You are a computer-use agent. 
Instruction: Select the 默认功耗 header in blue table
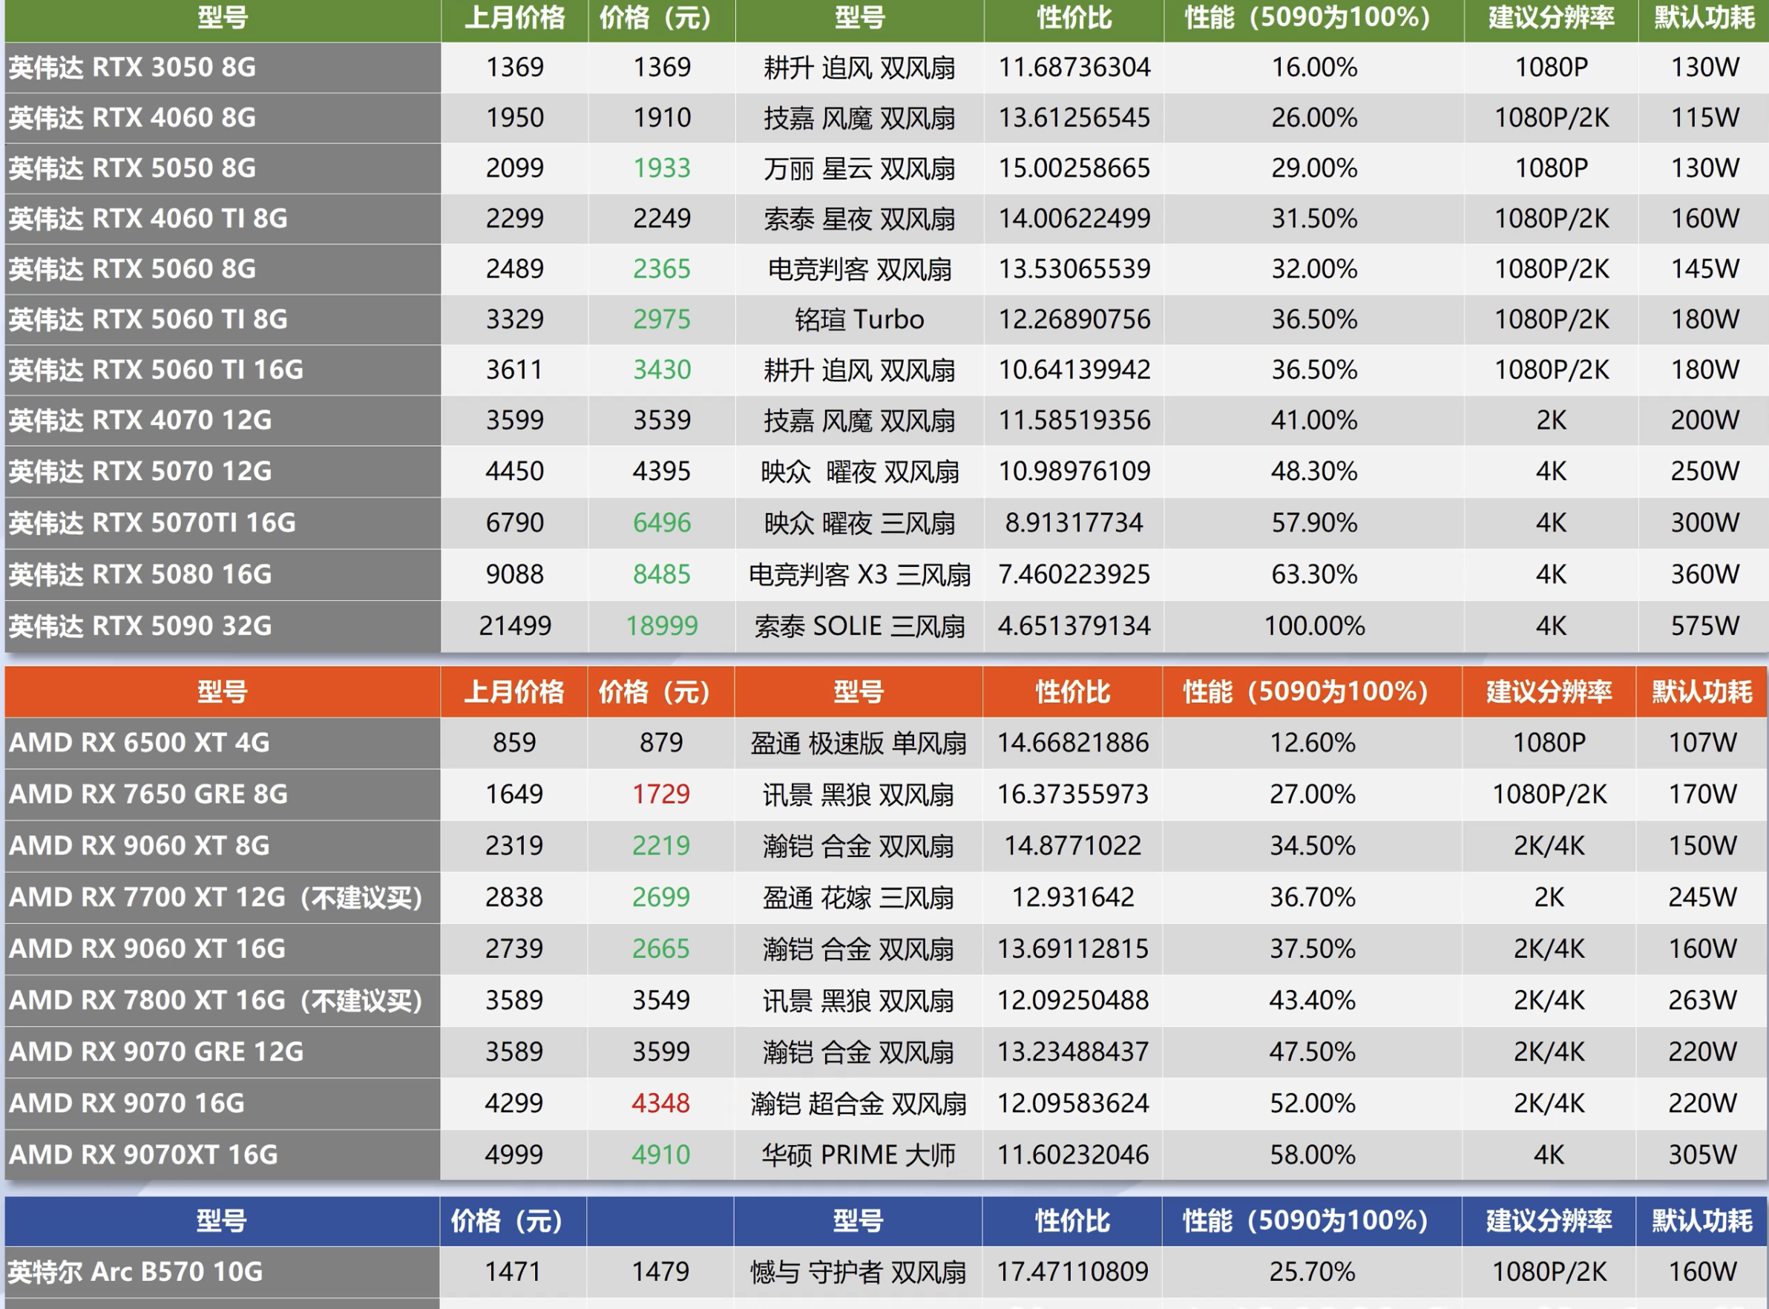[1701, 1221]
